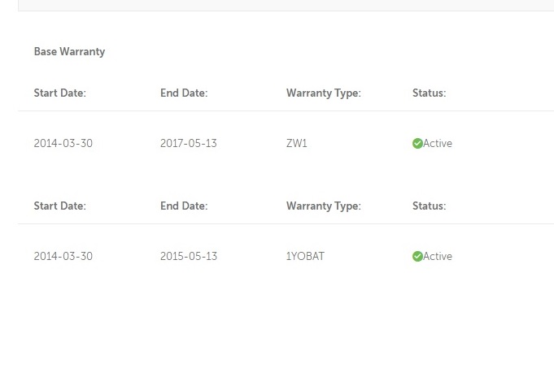This screenshot has width=554, height=390.
Task: Click the ZW1 warranty type value
Action: (297, 144)
